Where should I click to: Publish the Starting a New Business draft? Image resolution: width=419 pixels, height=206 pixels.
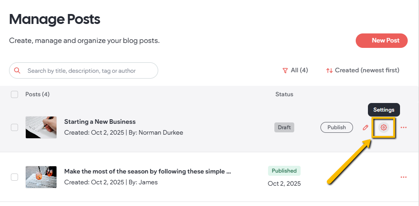[336, 127]
